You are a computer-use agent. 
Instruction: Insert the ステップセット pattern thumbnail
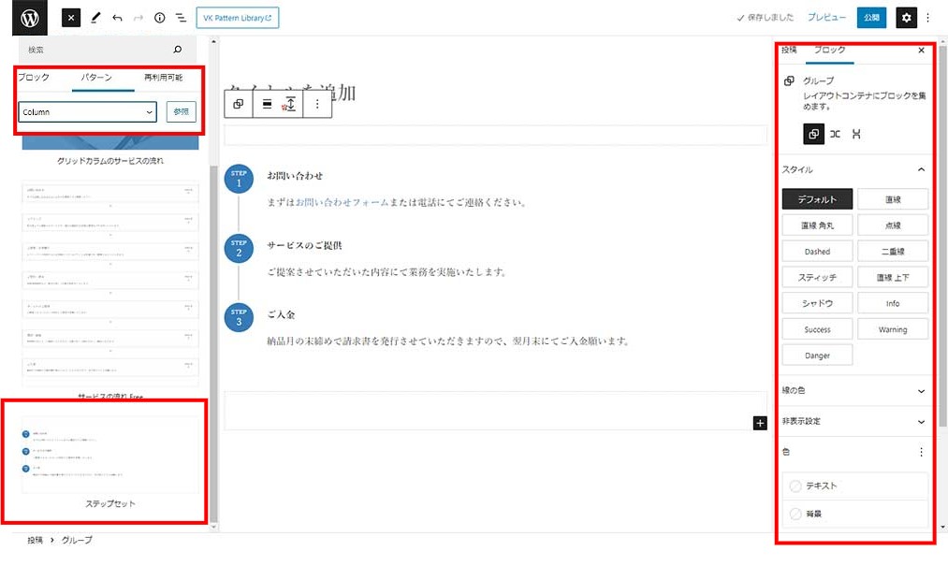(110, 457)
